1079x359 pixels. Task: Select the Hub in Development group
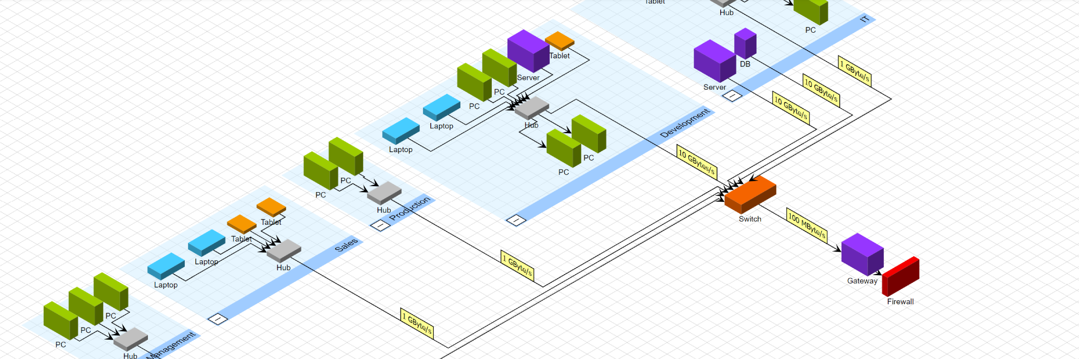point(531,108)
